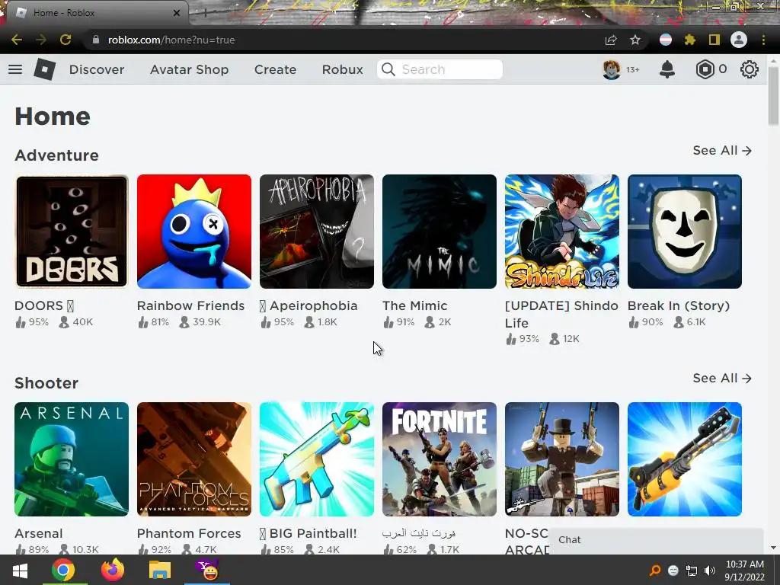The image size is (780, 585).
Task: Open the hamburger navigation menu
Action: pyautogui.click(x=15, y=69)
